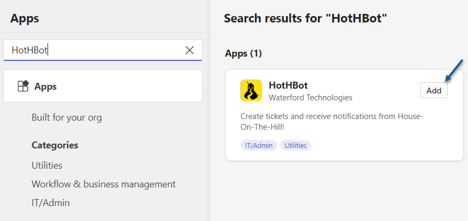Click Waterford Technologies publisher name

click(310, 98)
